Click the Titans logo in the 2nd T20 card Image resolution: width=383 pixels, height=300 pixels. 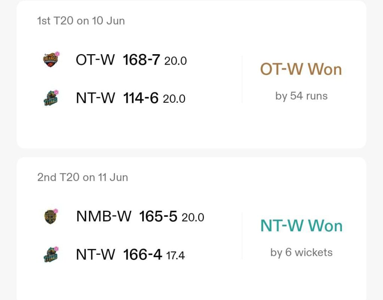(51, 254)
